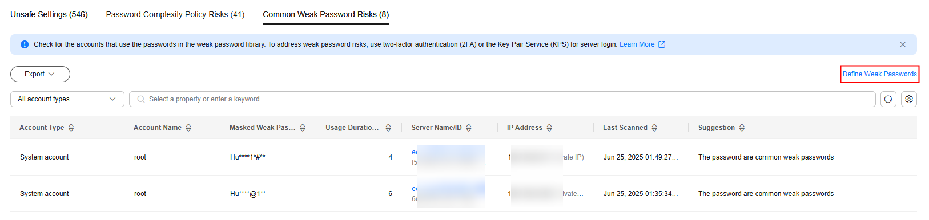The image size is (929, 220).
Task: Dismiss the info banner with X icon
Action: pyautogui.click(x=903, y=44)
